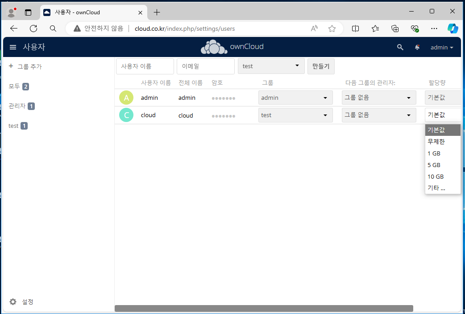465x314 pixels.
Task: Toggle browser split screen
Action: pyautogui.click(x=355, y=29)
